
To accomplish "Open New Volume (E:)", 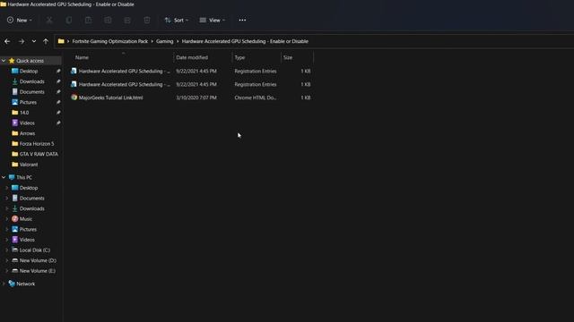I will tap(38, 271).
